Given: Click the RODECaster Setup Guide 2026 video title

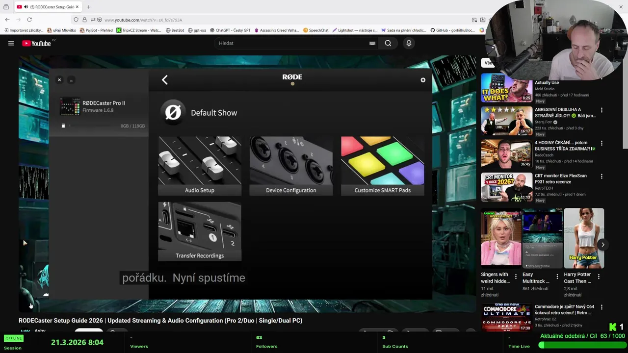Looking at the screenshot, I should (x=160, y=321).
